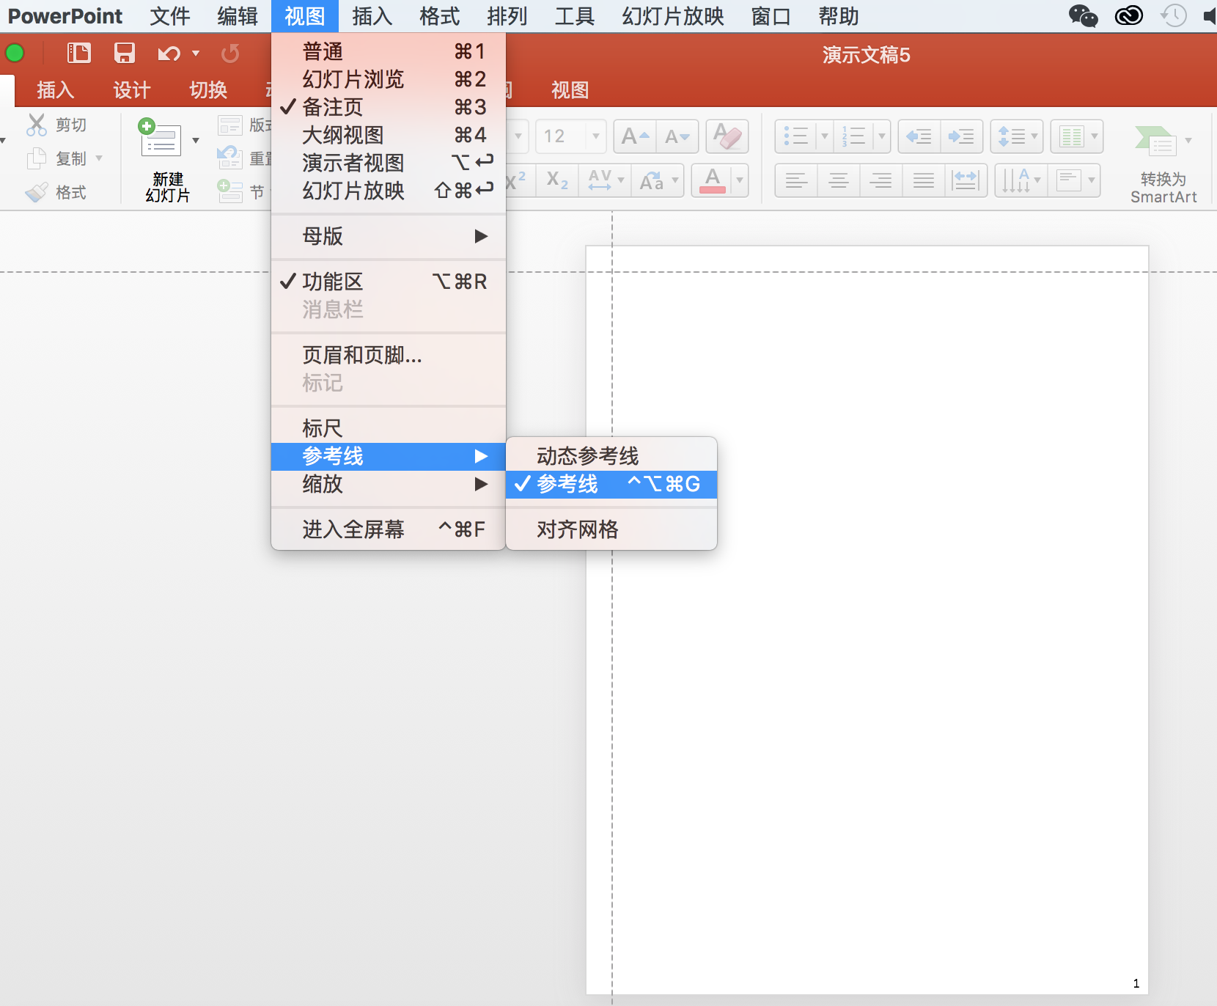This screenshot has height=1006, width=1217.
Task: Click the font size 12 input field
Action: click(x=561, y=136)
